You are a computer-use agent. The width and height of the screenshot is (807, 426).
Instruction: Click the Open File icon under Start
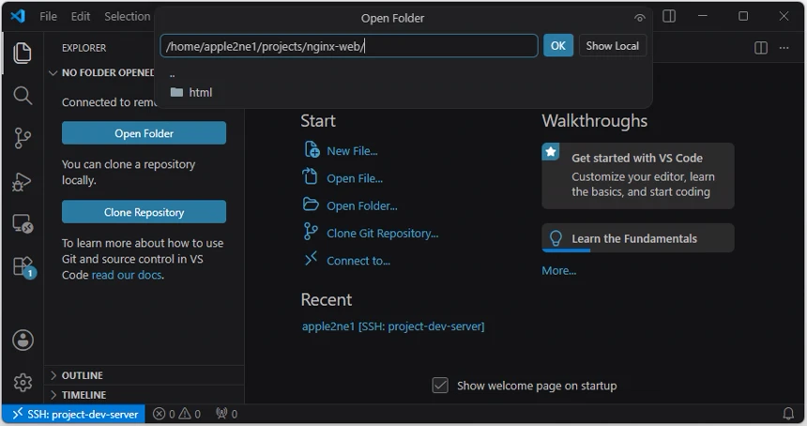pyautogui.click(x=310, y=176)
